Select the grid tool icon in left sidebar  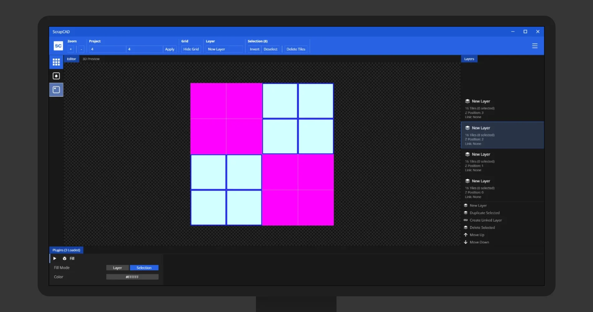click(56, 62)
